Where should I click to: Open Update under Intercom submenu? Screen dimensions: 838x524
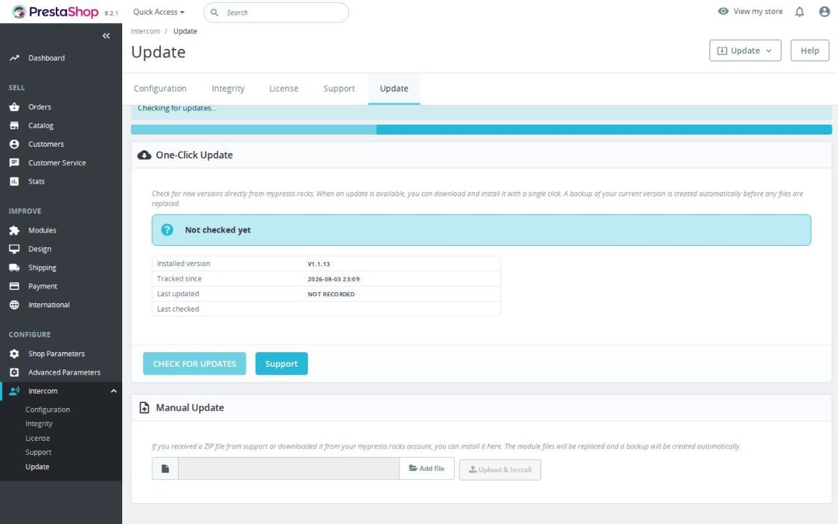coord(38,467)
